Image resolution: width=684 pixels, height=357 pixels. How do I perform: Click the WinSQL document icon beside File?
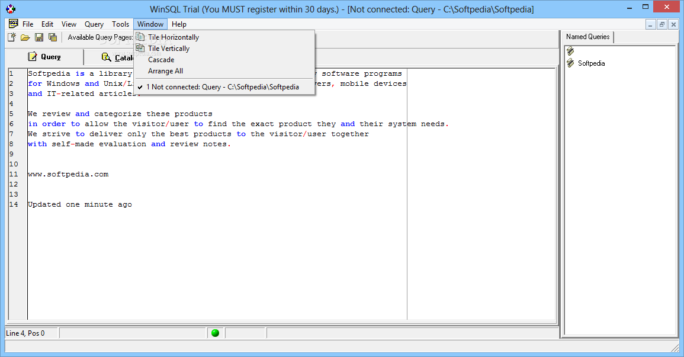point(14,24)
